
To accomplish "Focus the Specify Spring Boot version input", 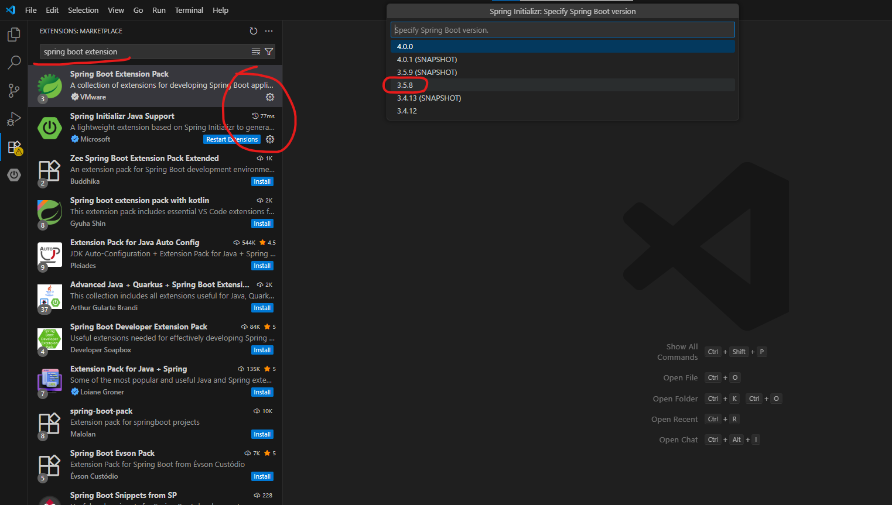I will point(563,30).
